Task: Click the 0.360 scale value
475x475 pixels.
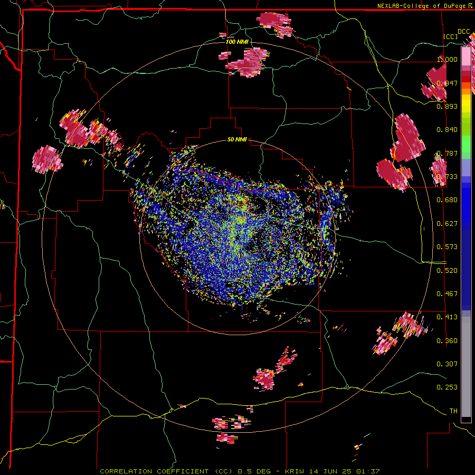Action: point(447,340)
